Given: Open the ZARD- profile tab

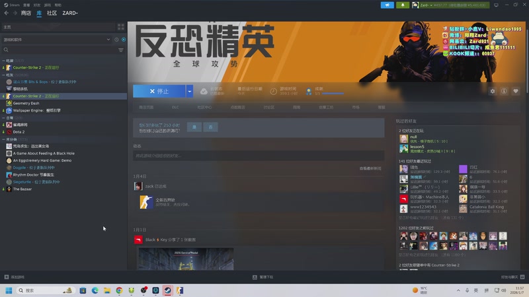Looking at the screenshot, I should 70,13.
